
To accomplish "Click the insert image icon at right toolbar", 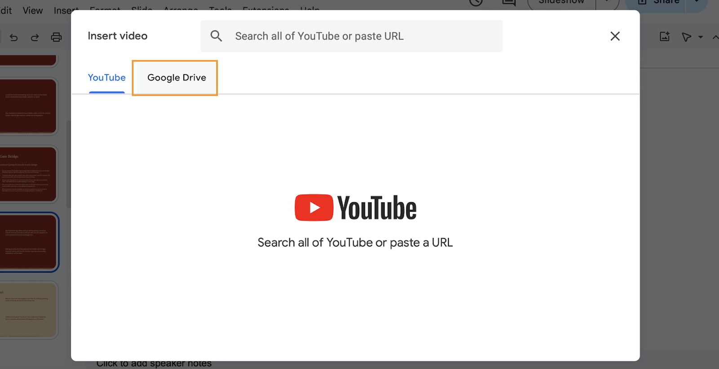I will 665,37.
